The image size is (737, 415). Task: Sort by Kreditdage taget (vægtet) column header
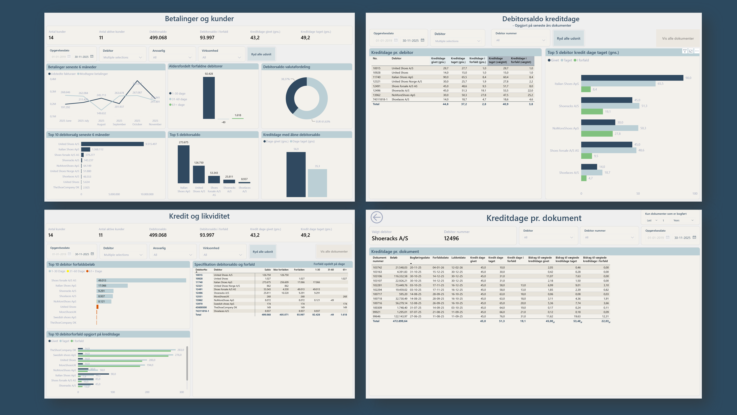click(498, 60)
